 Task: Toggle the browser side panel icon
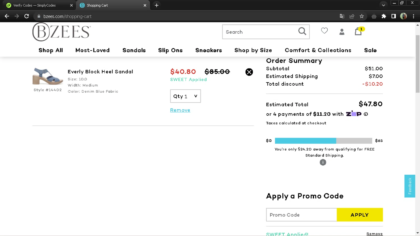click(394, 16)
